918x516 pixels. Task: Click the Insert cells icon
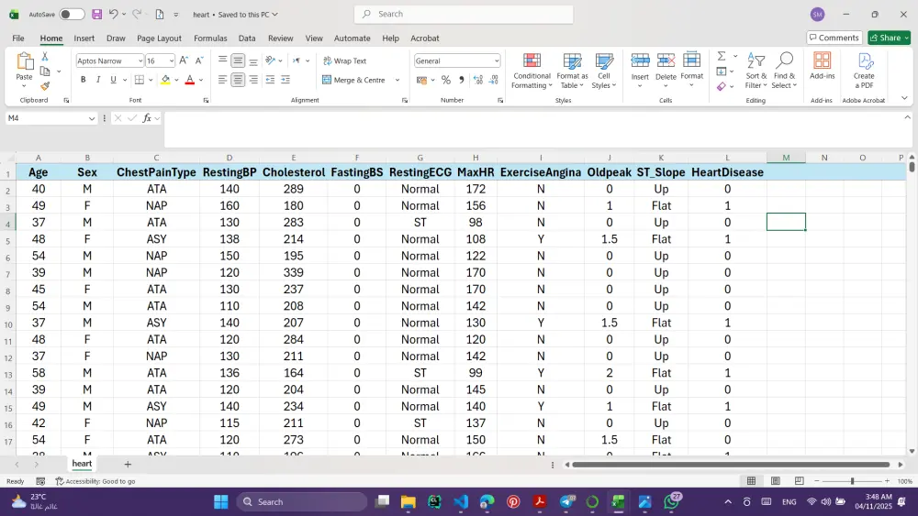[640, 60]
